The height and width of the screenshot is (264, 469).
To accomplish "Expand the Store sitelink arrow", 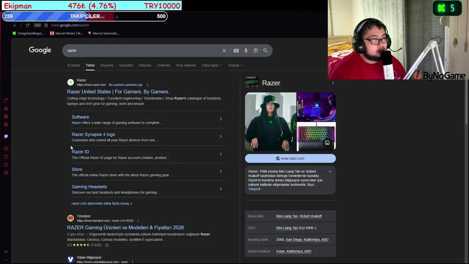I will pyautogui.click(x=221, y=171).
